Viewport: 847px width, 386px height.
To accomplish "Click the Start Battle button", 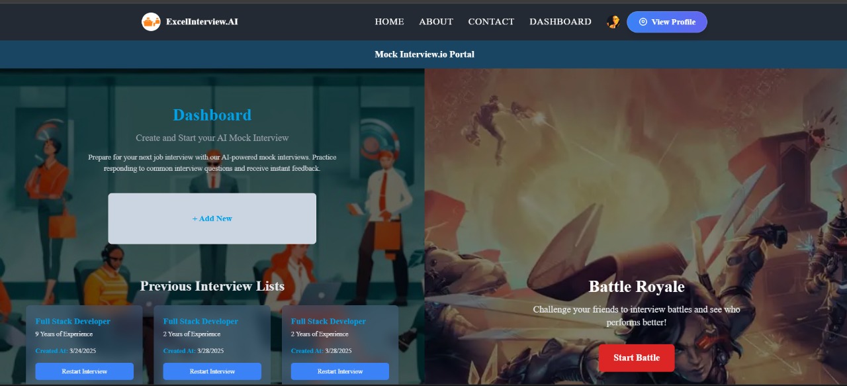I will (x=637, y=358).
